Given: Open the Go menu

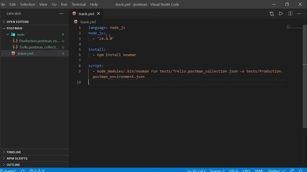Looking at the screenshot, I should pyautogui.click(x=54, y=4).
